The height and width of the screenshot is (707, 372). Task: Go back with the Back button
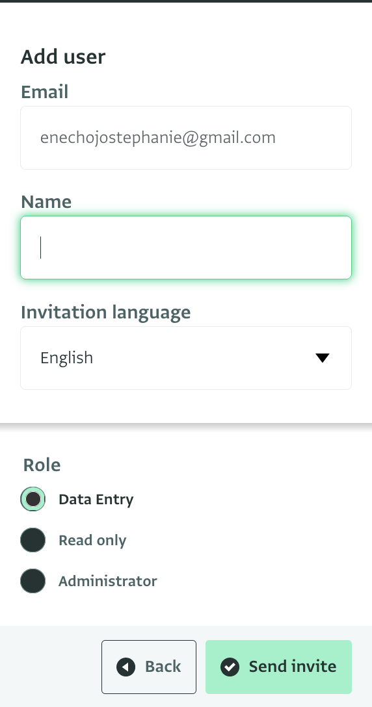tap(149, 667)
